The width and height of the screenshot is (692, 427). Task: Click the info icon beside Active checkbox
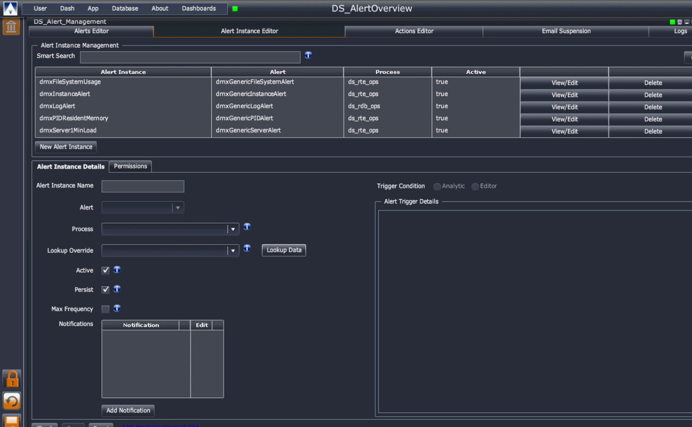pyautogui.click(x=117, y=270)
